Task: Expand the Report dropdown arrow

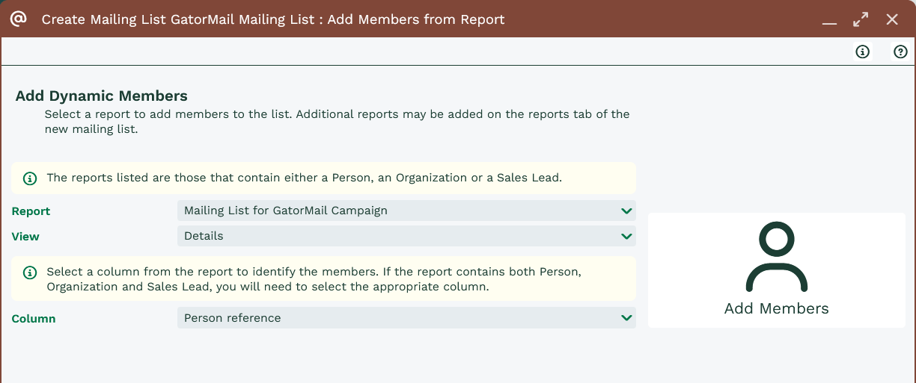Action: (x=626, y=211)
